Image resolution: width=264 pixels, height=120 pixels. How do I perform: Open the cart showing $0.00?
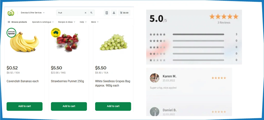124,13
